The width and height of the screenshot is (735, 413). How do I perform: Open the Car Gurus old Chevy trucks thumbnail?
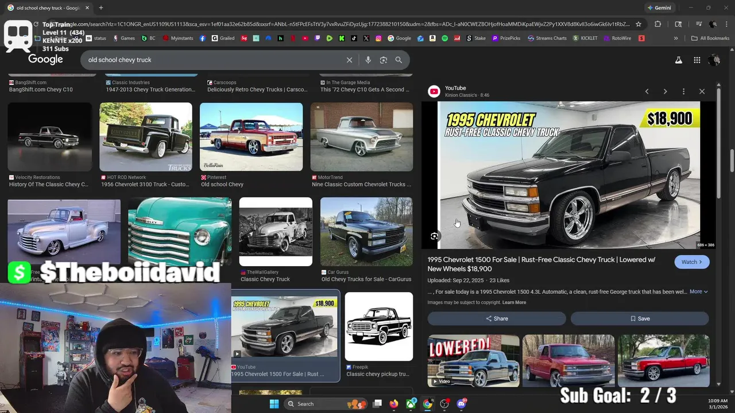(x=366, y=232)
